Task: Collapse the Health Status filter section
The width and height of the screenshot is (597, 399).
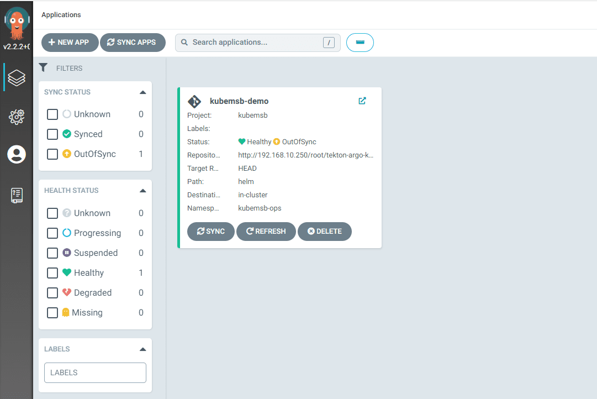Action: coord(143,191)
